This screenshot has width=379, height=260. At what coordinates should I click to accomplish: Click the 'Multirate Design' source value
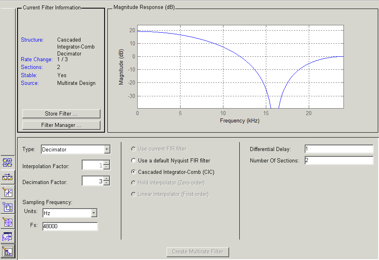(76, 83)
